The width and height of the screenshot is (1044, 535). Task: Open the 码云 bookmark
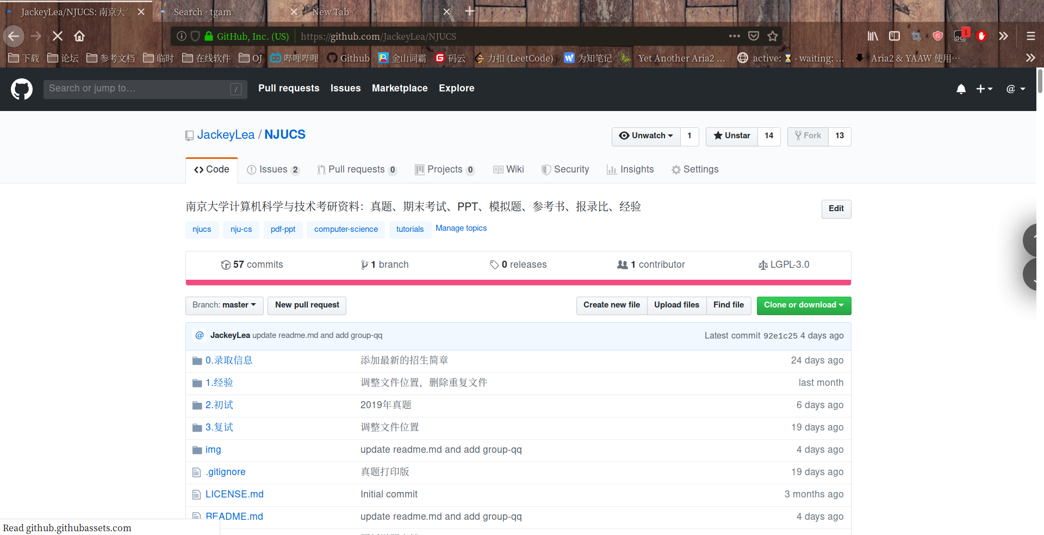click(x=450, y=58)
